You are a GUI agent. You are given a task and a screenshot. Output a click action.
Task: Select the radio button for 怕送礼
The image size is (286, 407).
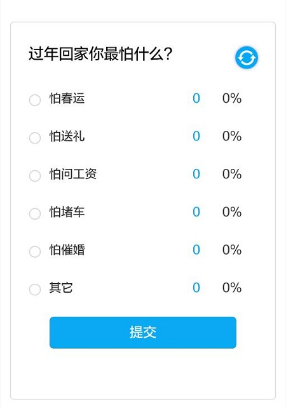[x=35, y=138]
